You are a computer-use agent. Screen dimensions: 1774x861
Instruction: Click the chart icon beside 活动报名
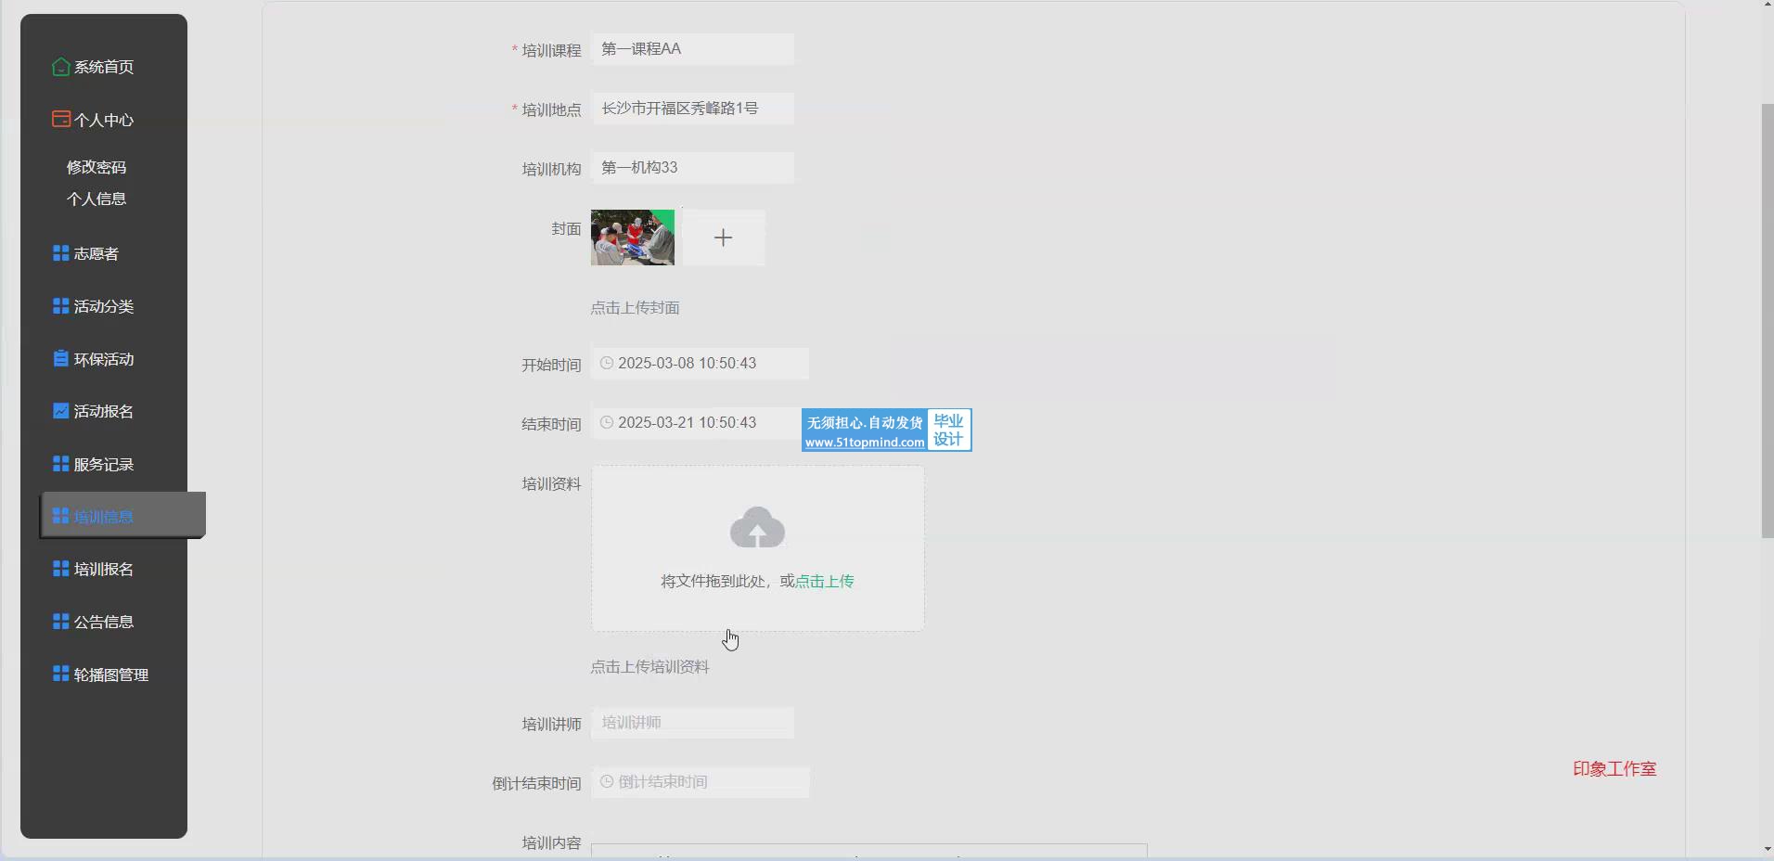coord(61,411)
